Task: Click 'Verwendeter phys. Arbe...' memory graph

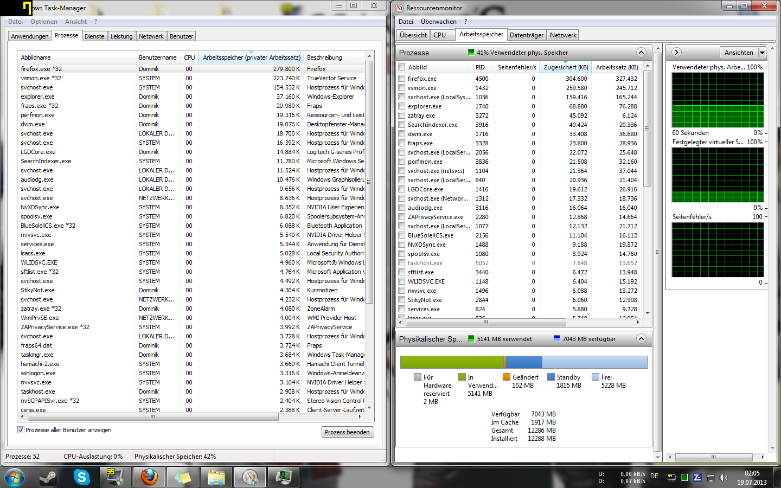Action: point(718,100)
